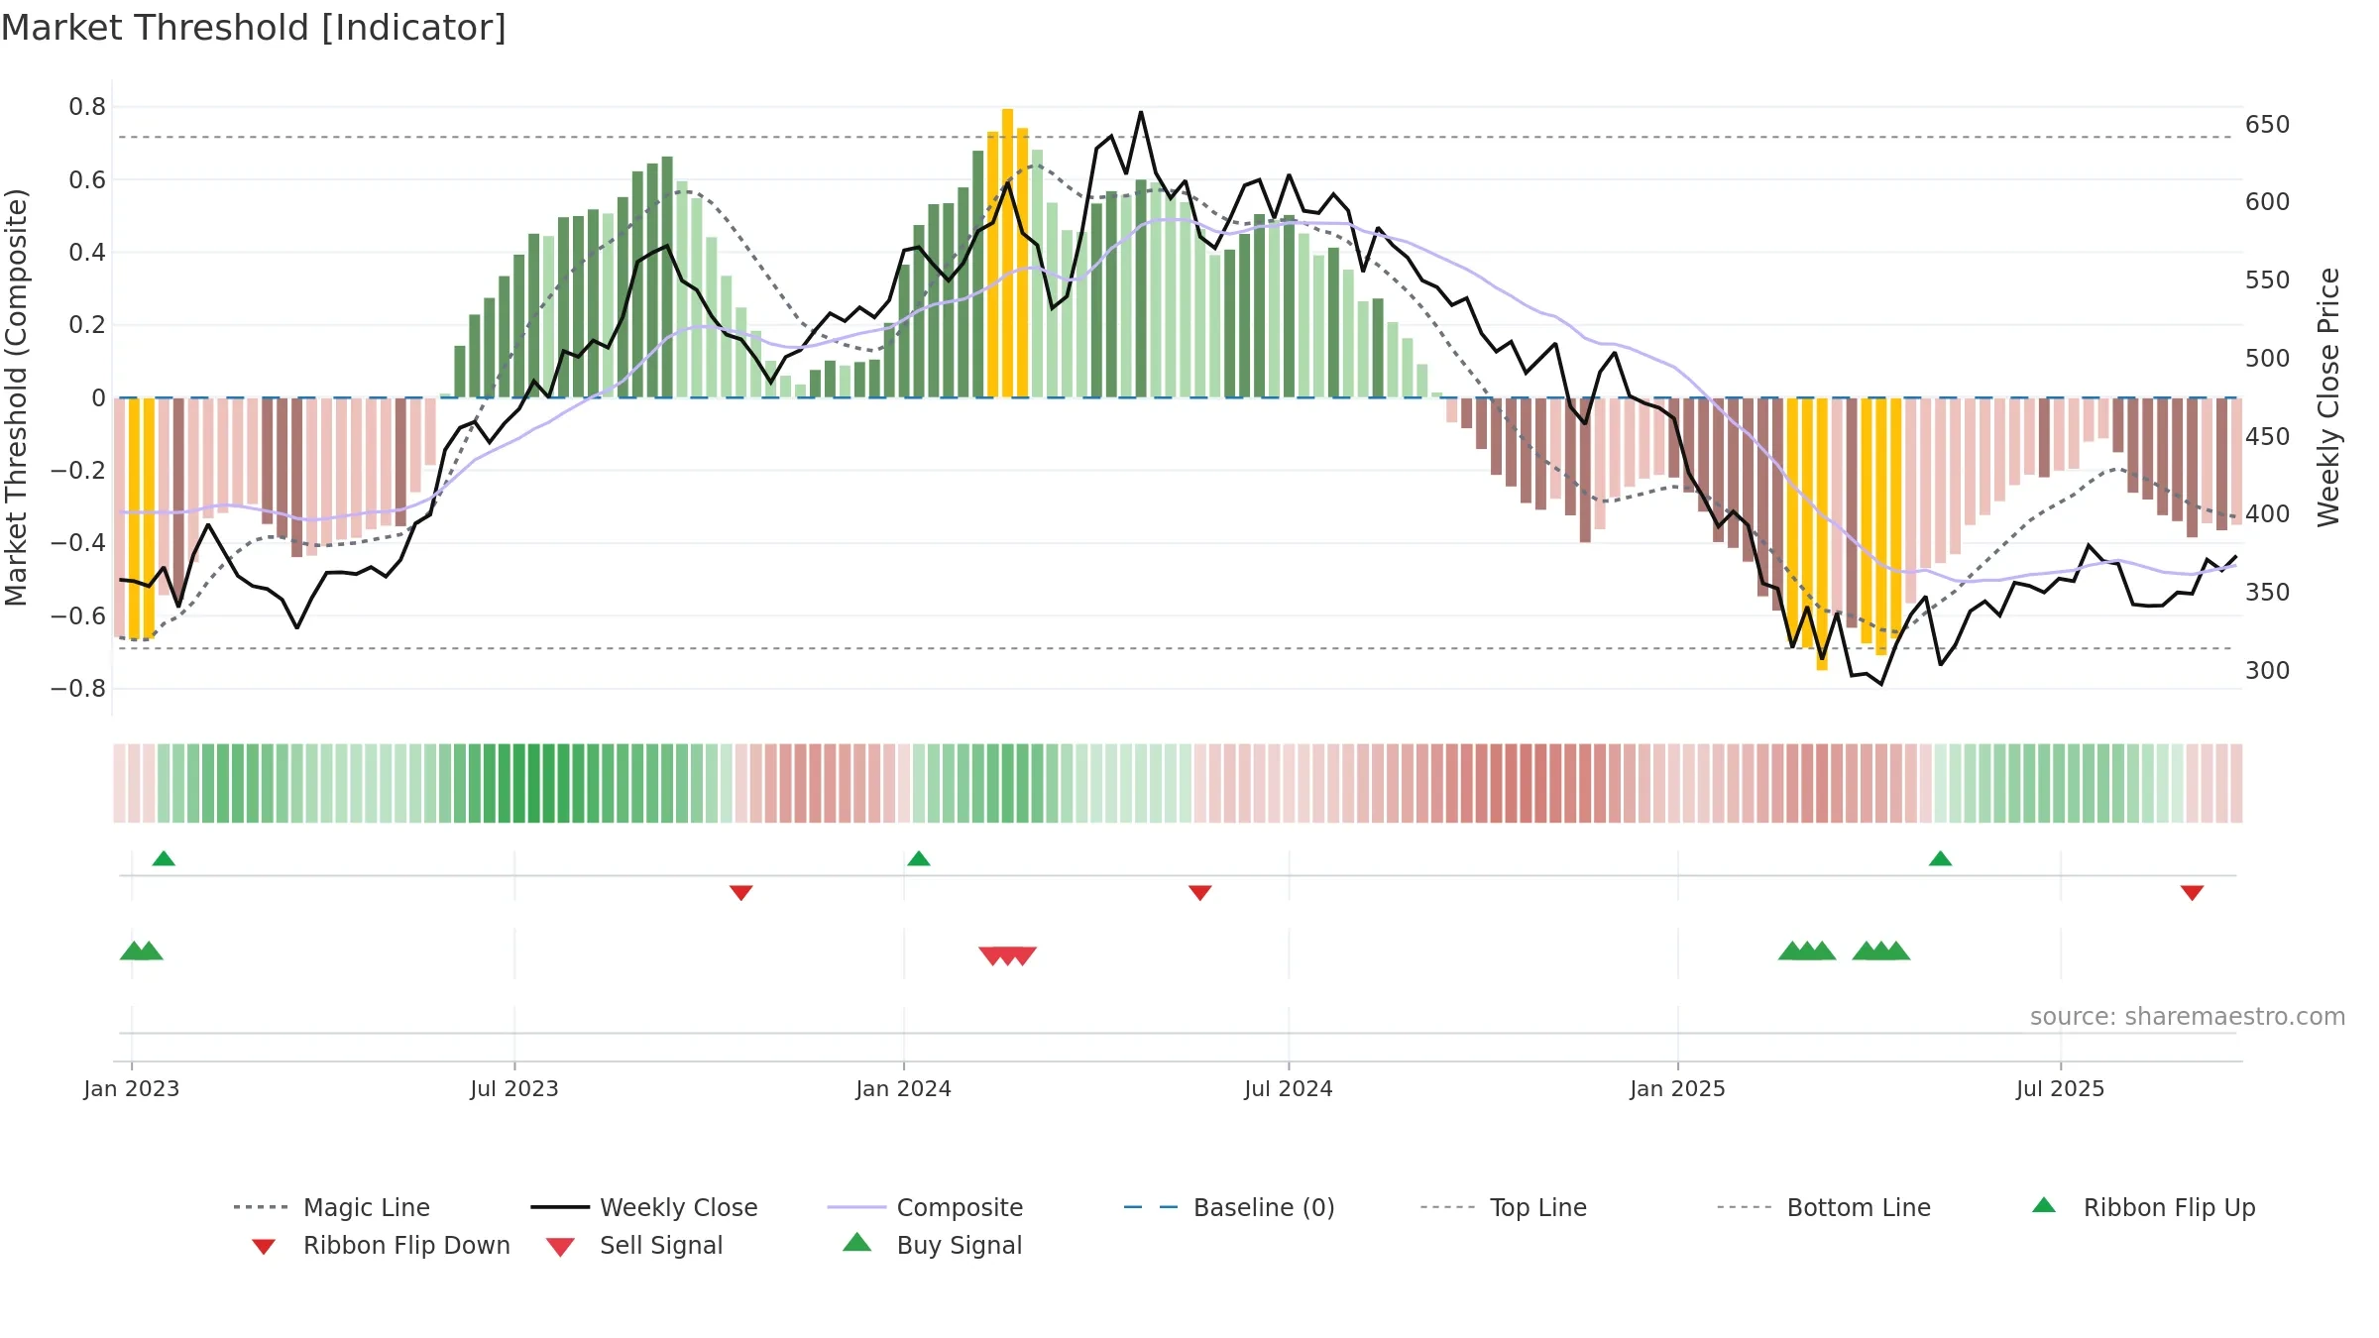Click the 650 right axis tick label
Image resolution: width=2379 pixels, height=1338 pixels.
pos(2268,125)
